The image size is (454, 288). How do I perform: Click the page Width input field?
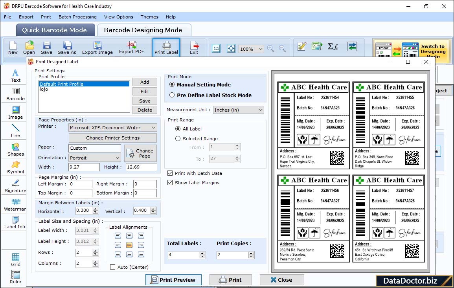[84, 167]
